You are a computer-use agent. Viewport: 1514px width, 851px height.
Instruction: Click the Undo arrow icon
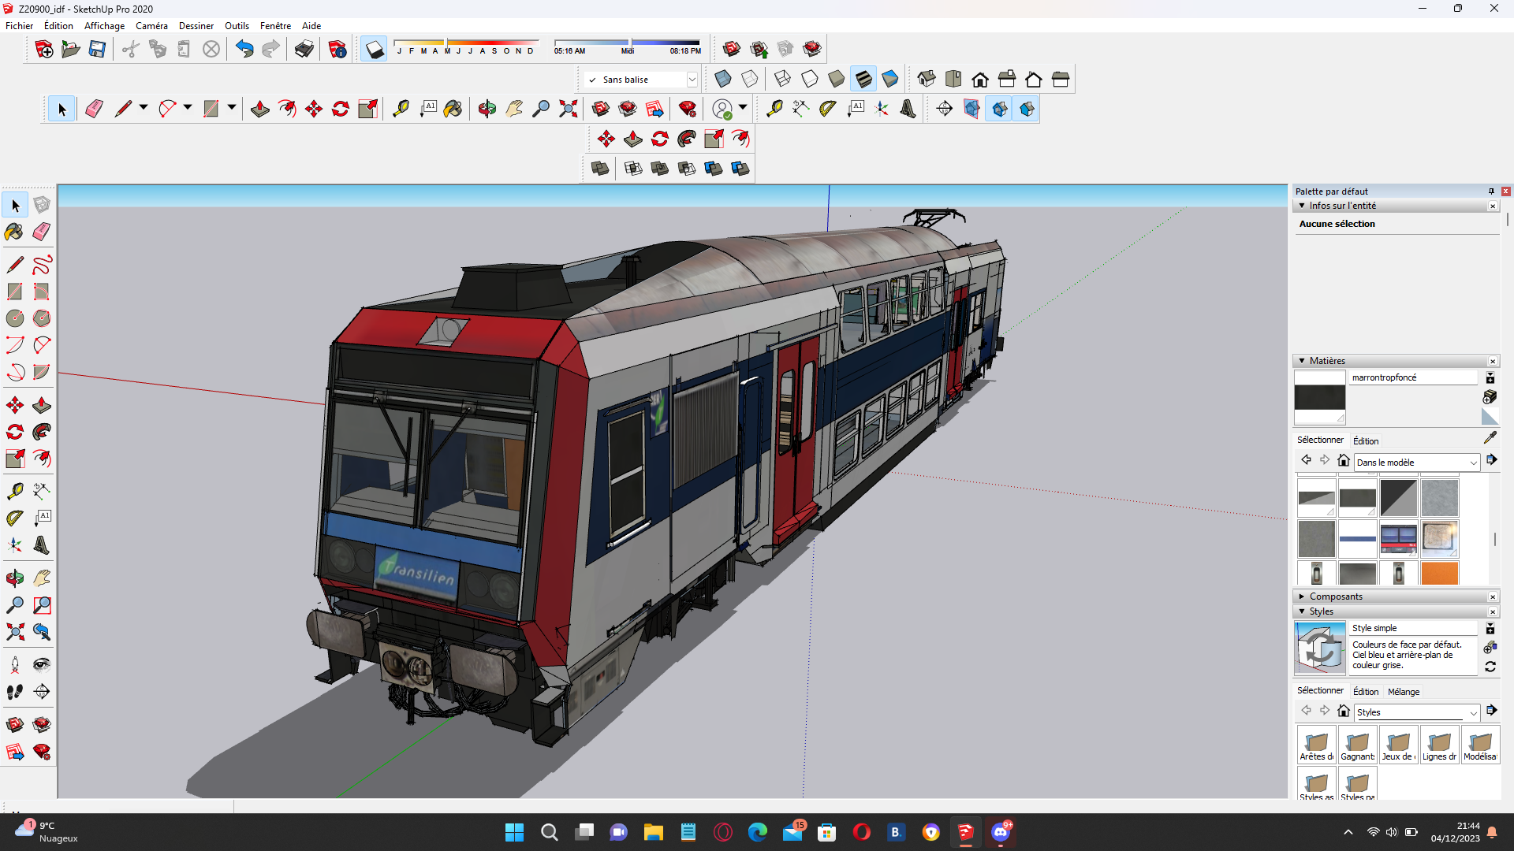pyautogui.click(x=244, y=50)
